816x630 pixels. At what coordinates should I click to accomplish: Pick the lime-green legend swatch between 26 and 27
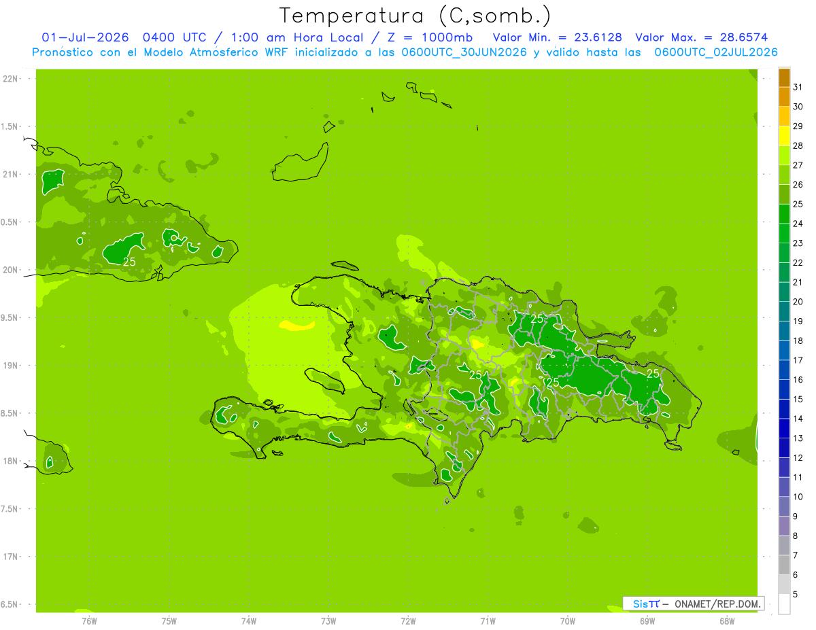tap(784, 175)
